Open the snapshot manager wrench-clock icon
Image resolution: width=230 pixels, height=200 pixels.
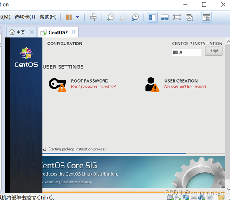point(135,17)
